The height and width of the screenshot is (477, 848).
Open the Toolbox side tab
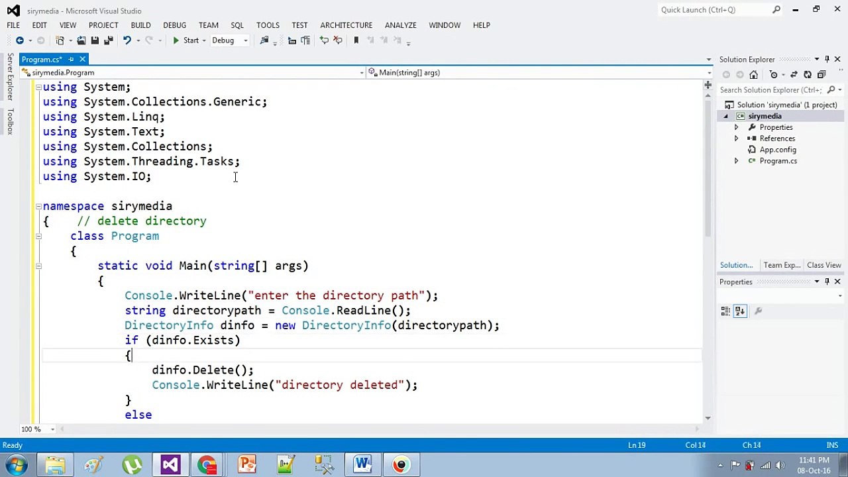pos(10,121)
